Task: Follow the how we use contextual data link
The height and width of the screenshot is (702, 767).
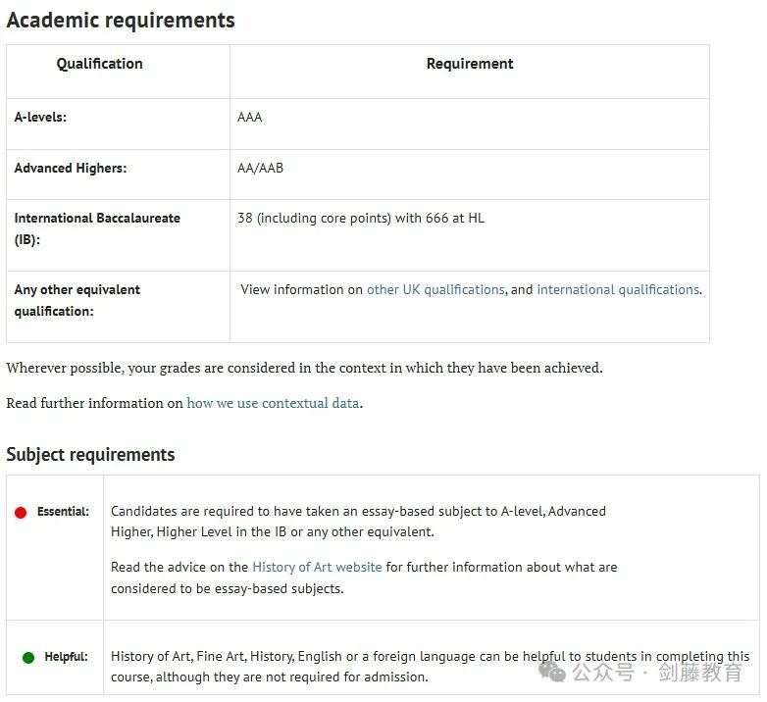Action: (273, 403)
